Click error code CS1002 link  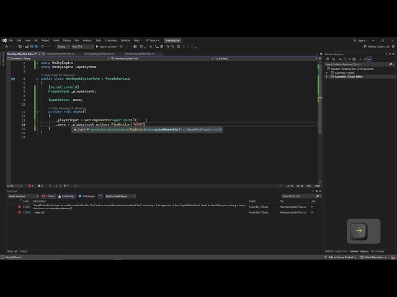coord(27,212)
